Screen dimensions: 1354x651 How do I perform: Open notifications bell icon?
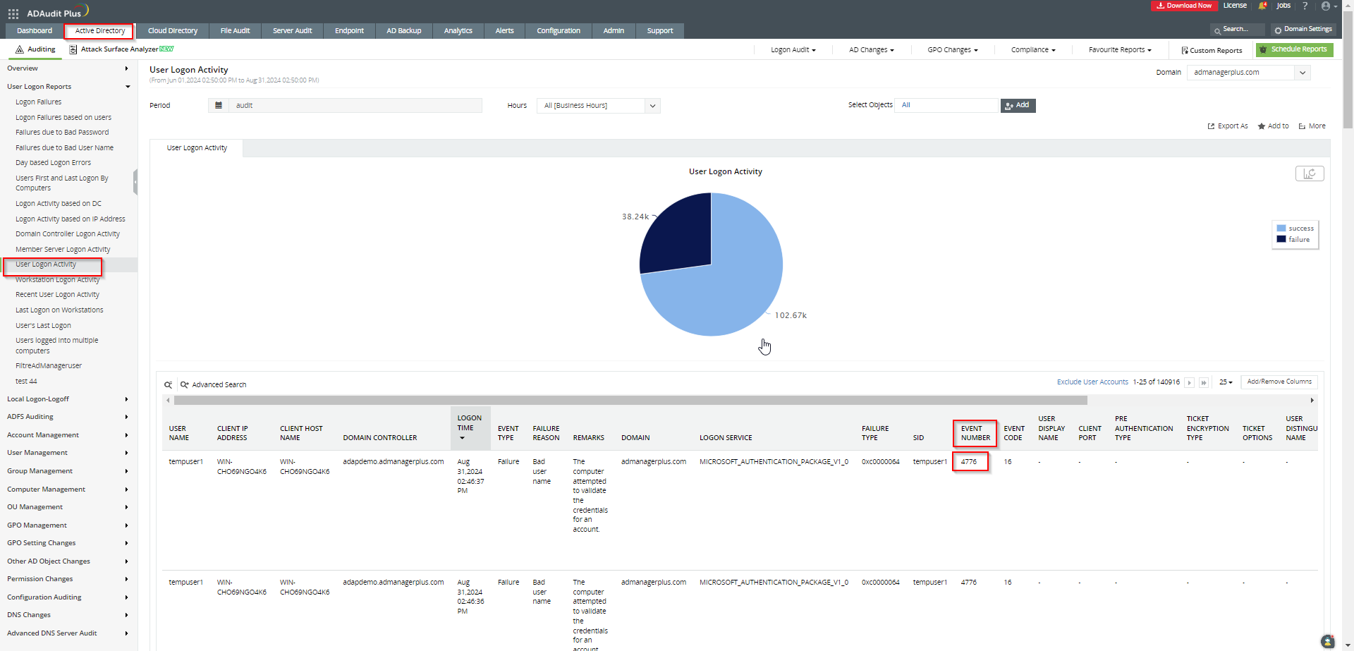(1262, 6)
